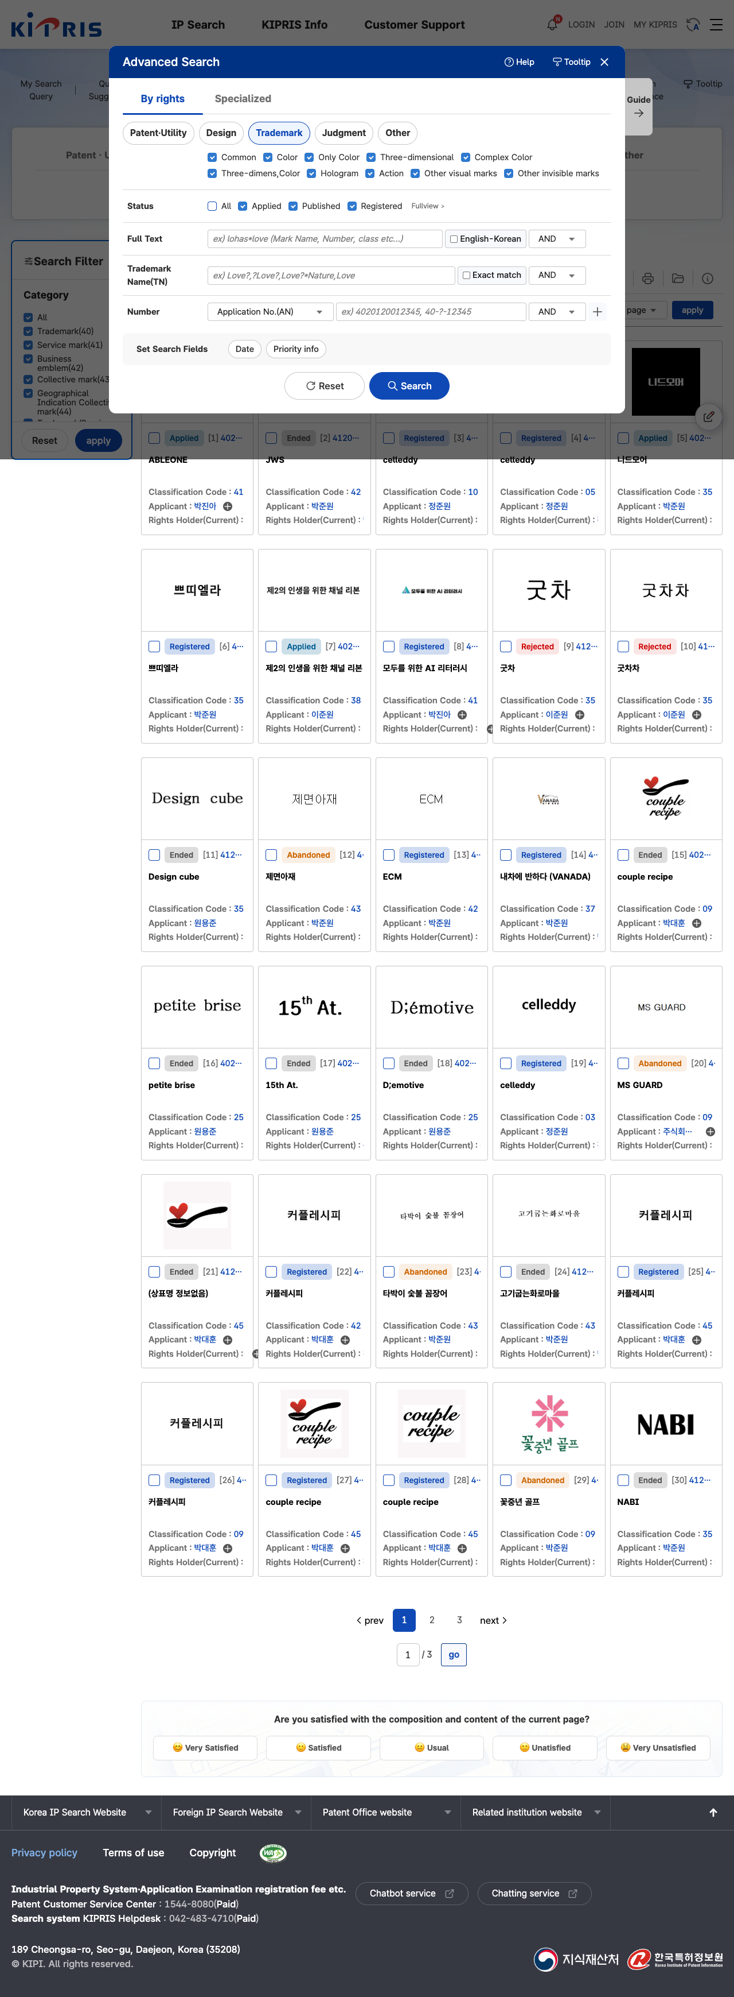Select the Design rights type tab

pyautogui.click(x=221, y=133)
